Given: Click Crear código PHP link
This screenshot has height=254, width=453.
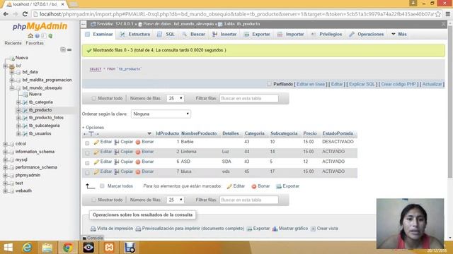Looking at the screenshot, I should 398,84.
